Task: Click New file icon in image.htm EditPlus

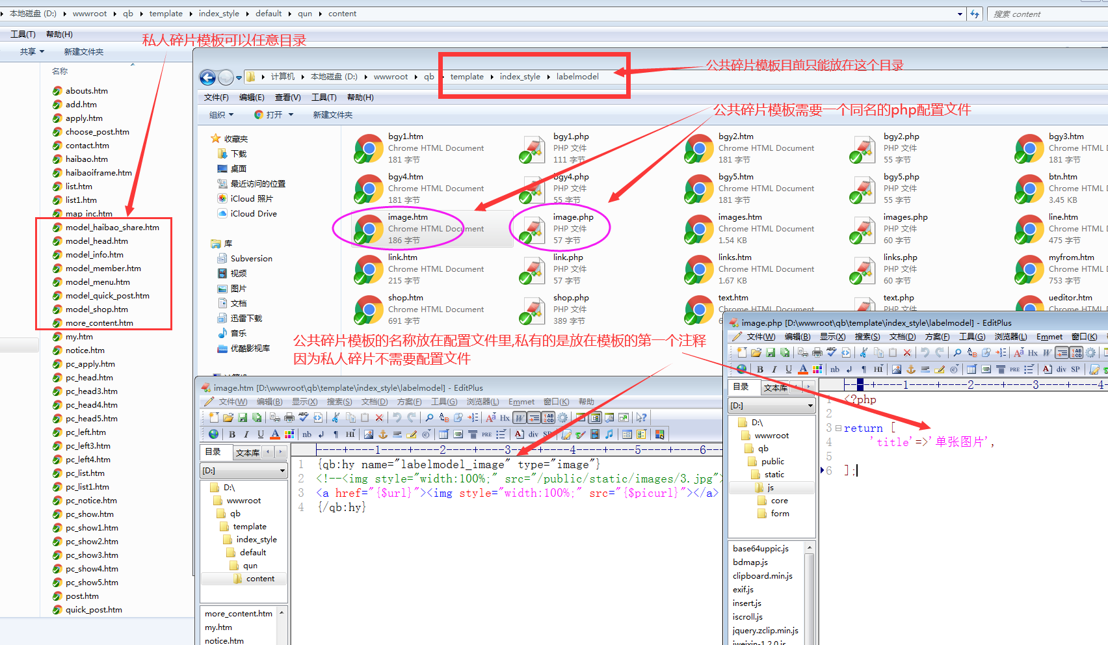Action: pos(214,417)
